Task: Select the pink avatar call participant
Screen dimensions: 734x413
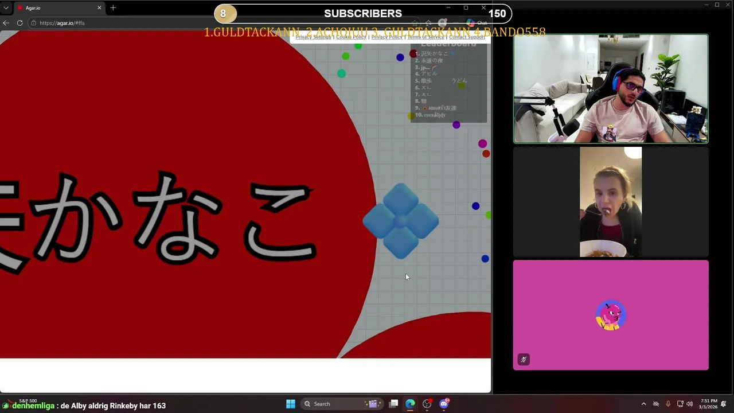Action: point(611,315)
